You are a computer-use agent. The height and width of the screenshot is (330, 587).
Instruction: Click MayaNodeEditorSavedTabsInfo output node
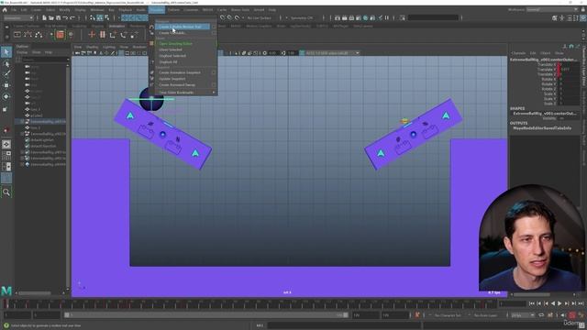tap(542, 128)
